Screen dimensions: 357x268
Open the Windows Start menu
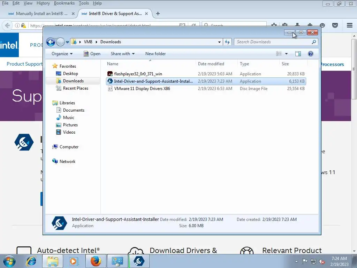[9, 261]
